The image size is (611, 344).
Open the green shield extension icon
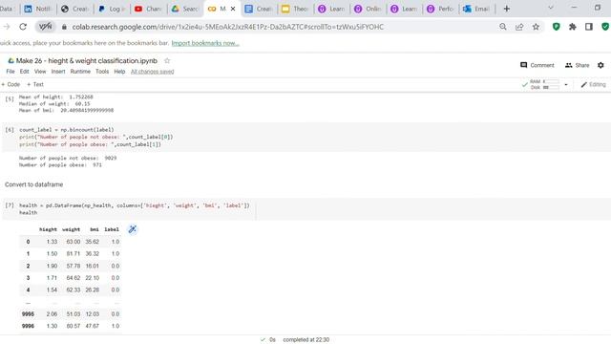point(556,27)
